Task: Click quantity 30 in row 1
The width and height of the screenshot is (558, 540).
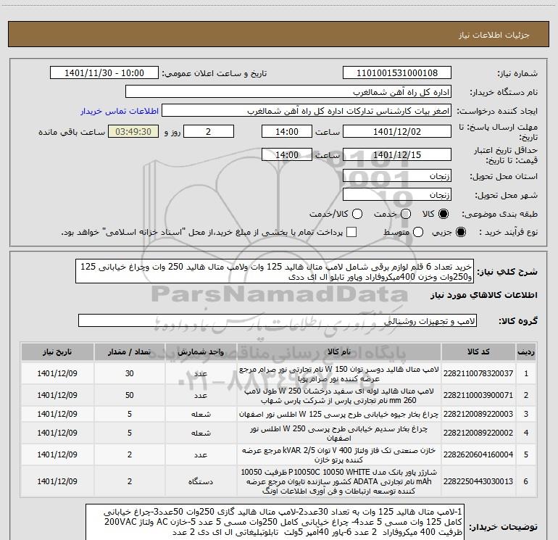Action: click(130, 373)
